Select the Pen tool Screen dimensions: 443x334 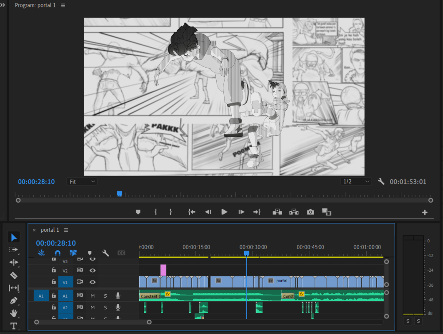(x=14, y=301)
